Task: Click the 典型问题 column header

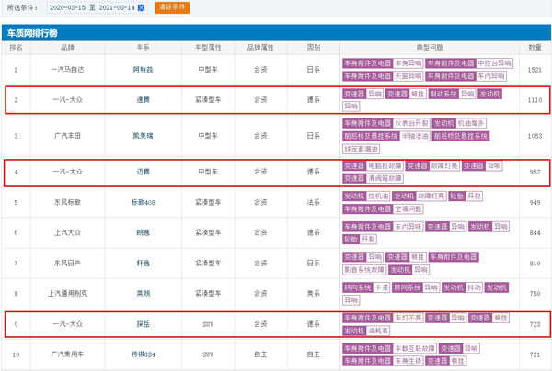Action: (429, 48)
